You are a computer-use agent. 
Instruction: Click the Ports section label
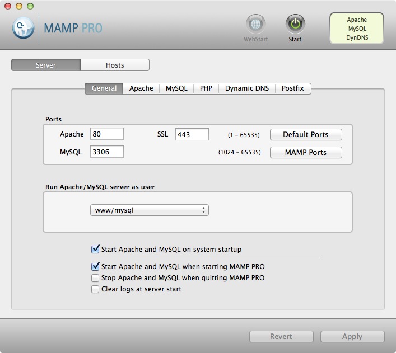pyautogui.click(x=54, y=119)
